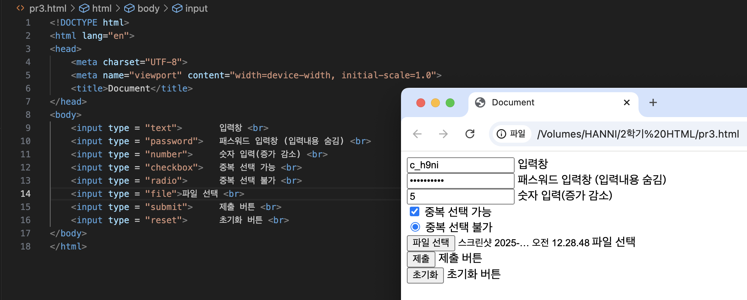Reload the browser page

pyautogui.click(x=470, y=134)
